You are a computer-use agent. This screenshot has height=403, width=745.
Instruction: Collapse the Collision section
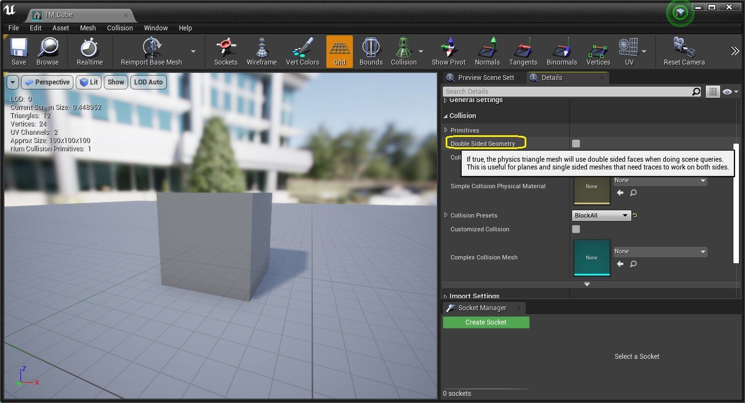(x=446, y=115)
